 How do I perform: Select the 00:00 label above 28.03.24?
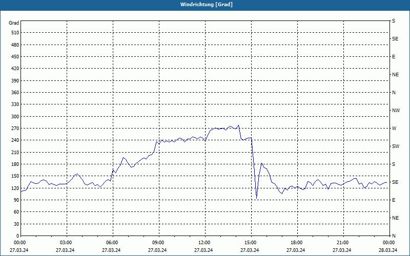(x=389, y=243)
